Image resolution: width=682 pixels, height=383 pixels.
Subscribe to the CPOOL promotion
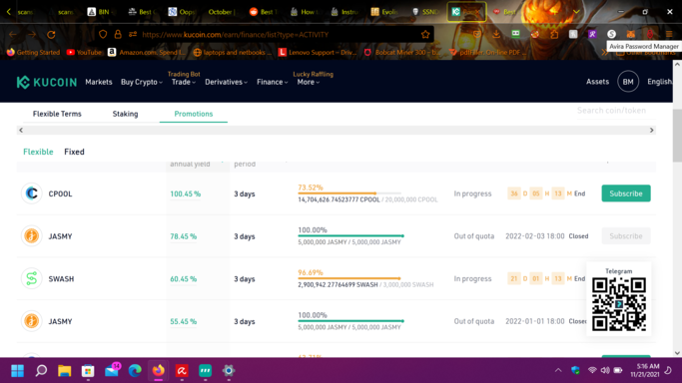pos(626,193)
